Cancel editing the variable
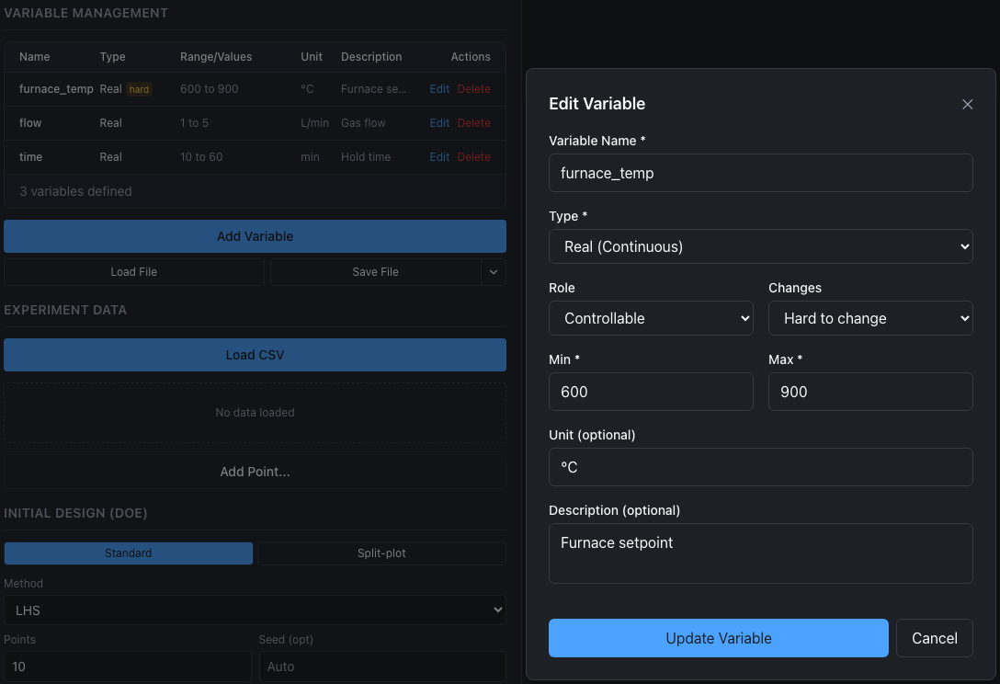Screen dimensions: 1000x684 [935, 638]
